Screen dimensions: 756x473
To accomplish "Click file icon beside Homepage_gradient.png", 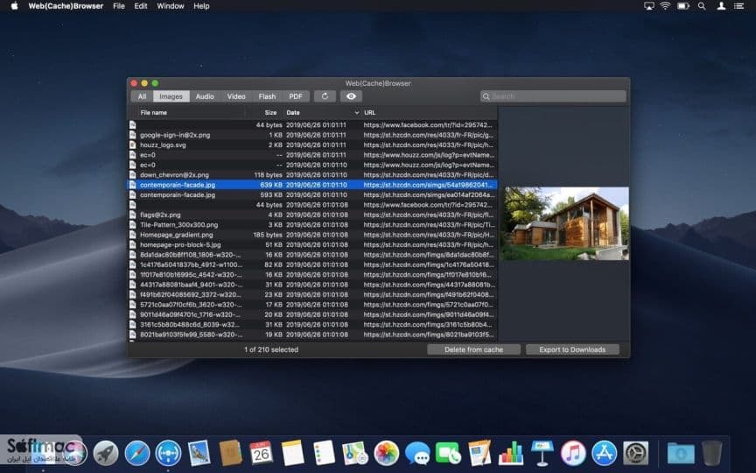I will 133,235.
